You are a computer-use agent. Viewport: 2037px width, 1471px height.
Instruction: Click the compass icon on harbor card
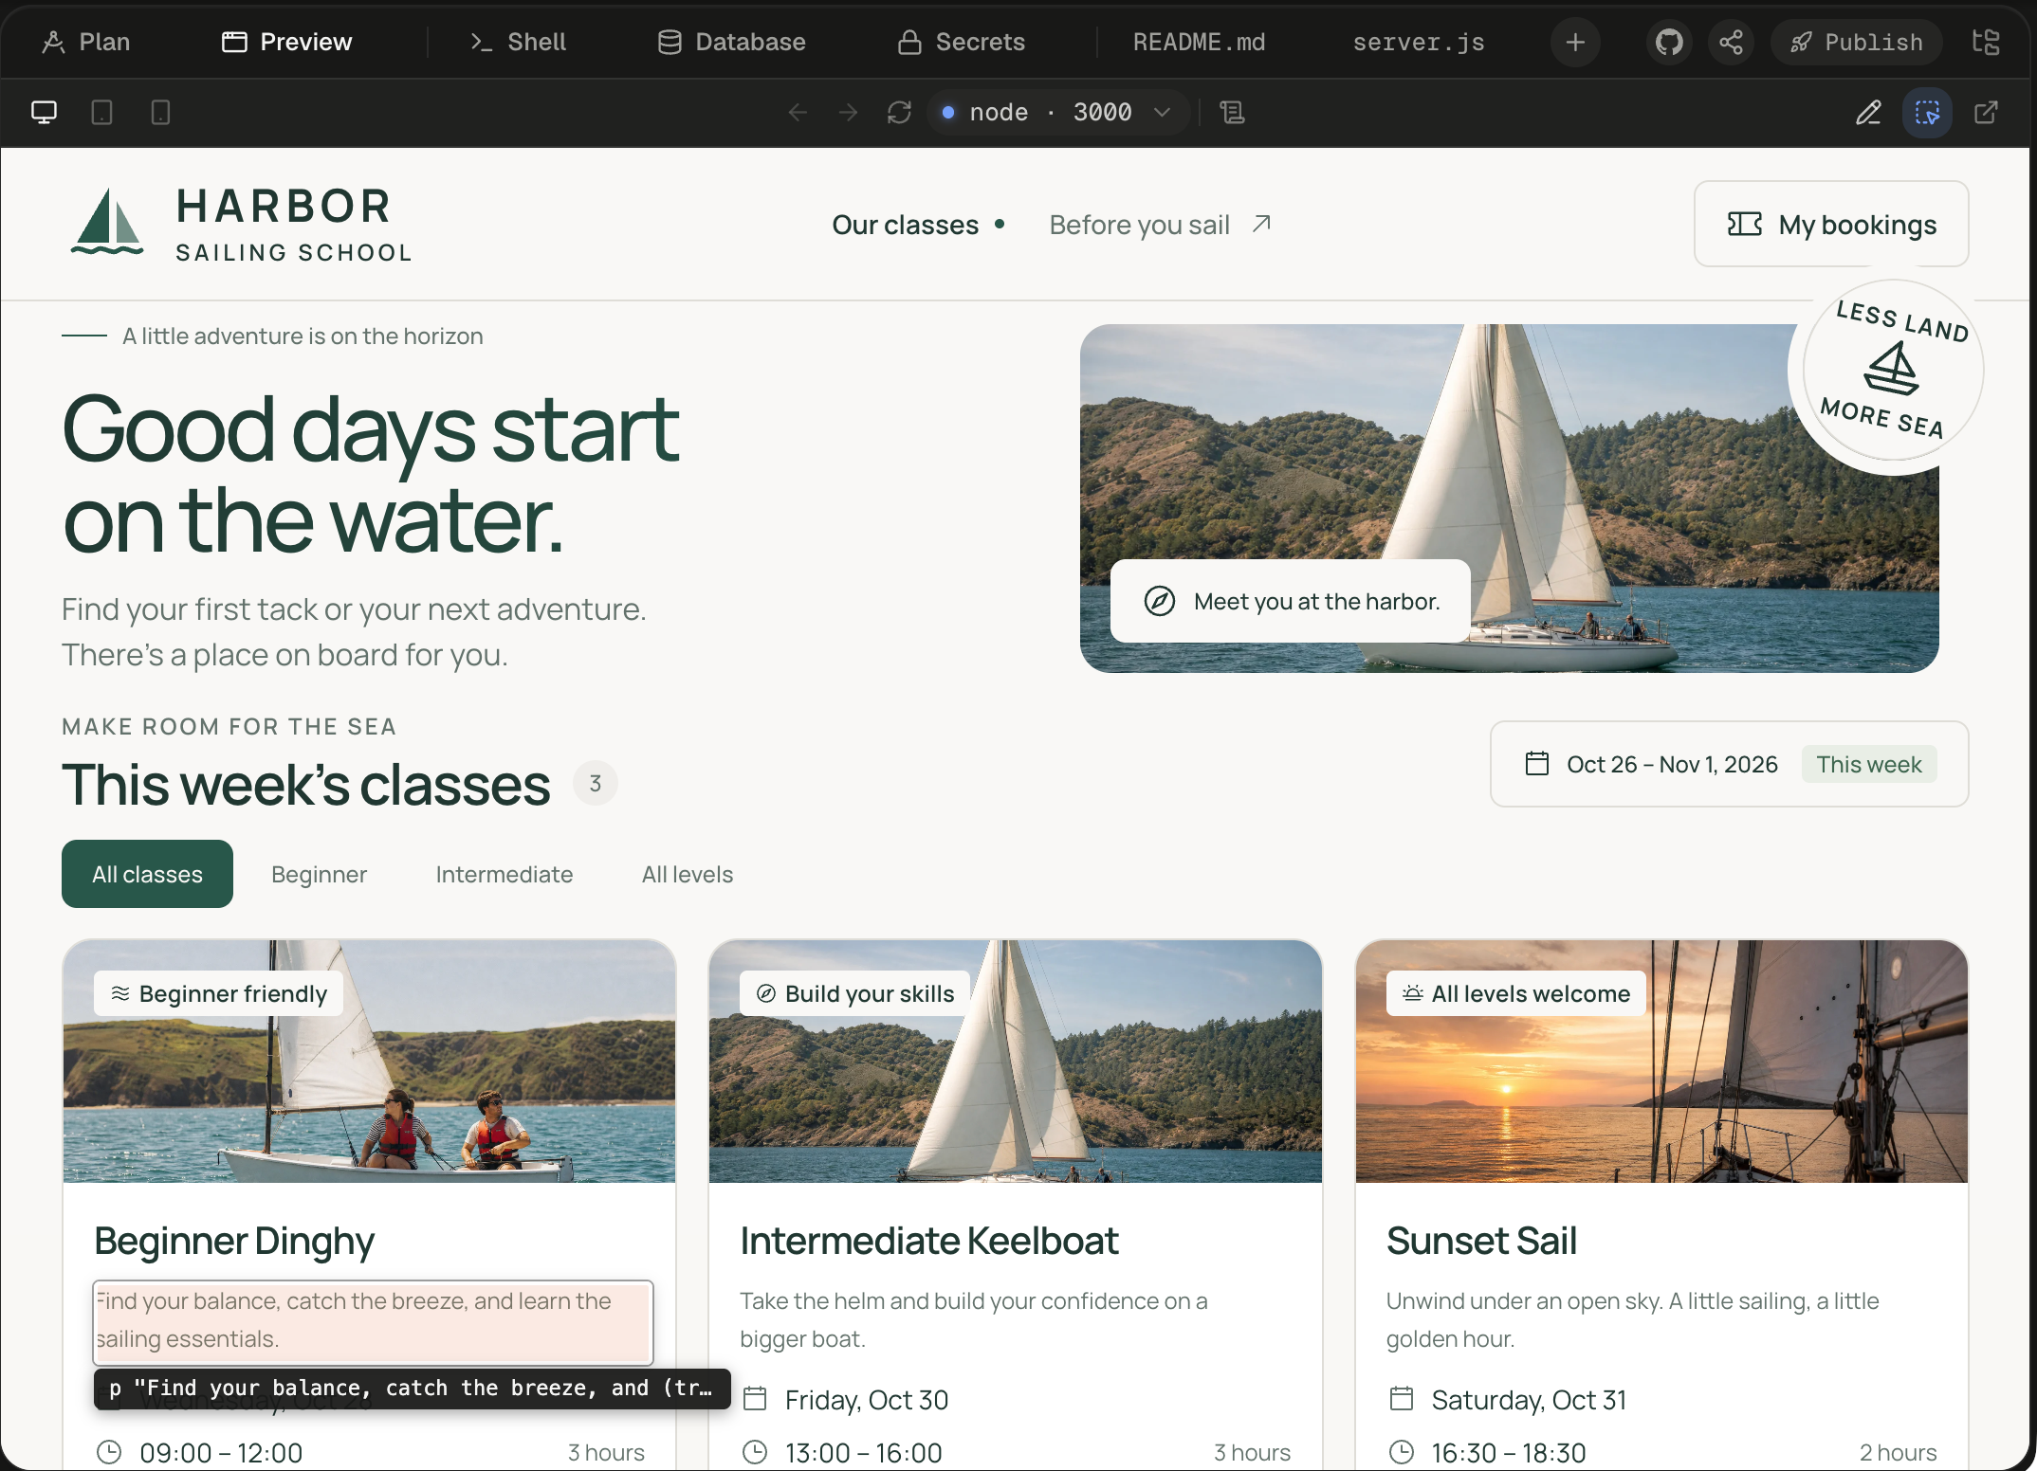[1159, 601]
